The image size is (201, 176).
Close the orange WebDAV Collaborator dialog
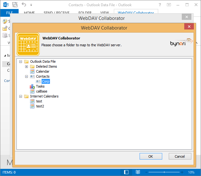click(189, 27)
